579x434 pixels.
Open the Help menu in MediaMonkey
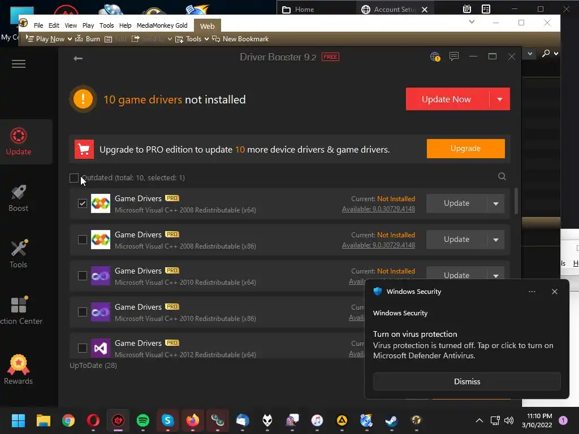[x=125, y=25]
